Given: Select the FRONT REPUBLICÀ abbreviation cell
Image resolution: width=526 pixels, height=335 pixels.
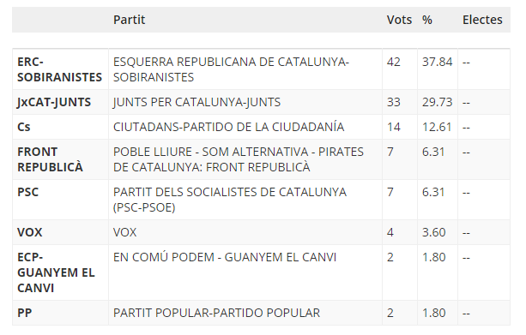Looking at the screenshot, I should [x=51, y=159].
